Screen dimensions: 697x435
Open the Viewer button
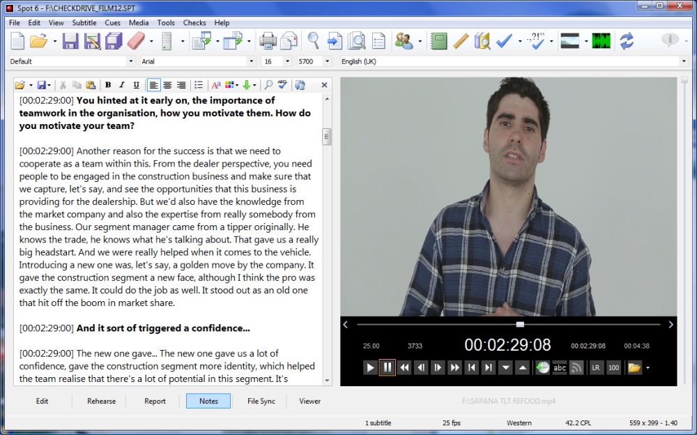(310, 401)
